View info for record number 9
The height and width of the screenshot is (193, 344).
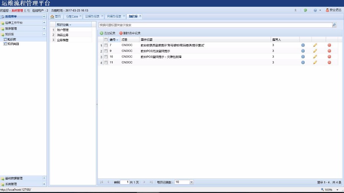(303, 51)
